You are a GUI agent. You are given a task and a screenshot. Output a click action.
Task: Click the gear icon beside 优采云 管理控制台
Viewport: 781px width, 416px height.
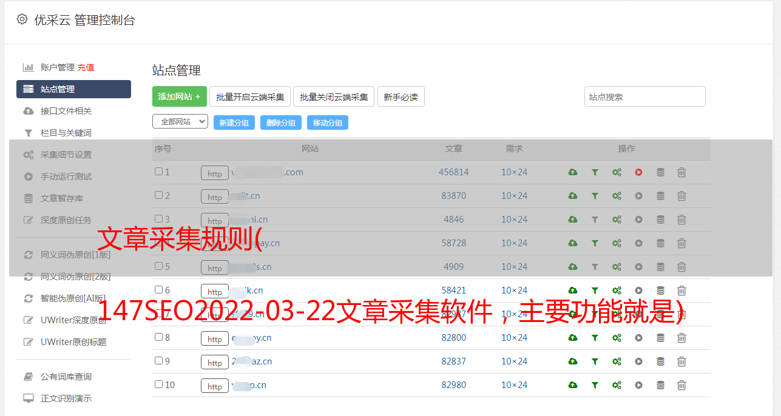(22, 19)
